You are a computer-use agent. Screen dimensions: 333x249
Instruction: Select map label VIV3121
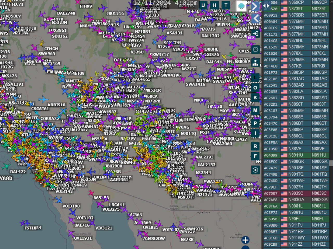pos(104,228)
